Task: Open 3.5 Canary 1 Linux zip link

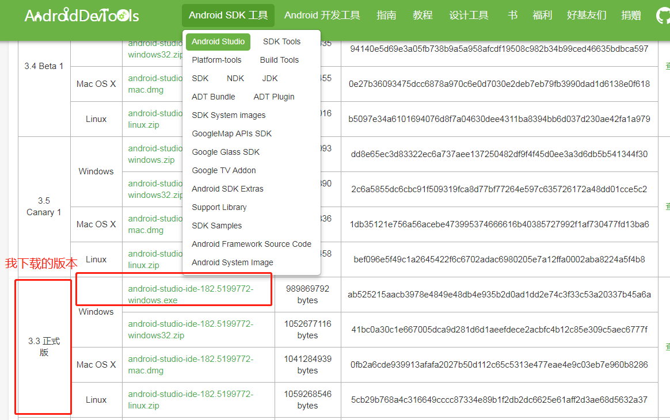Action: tap(155, 259)
